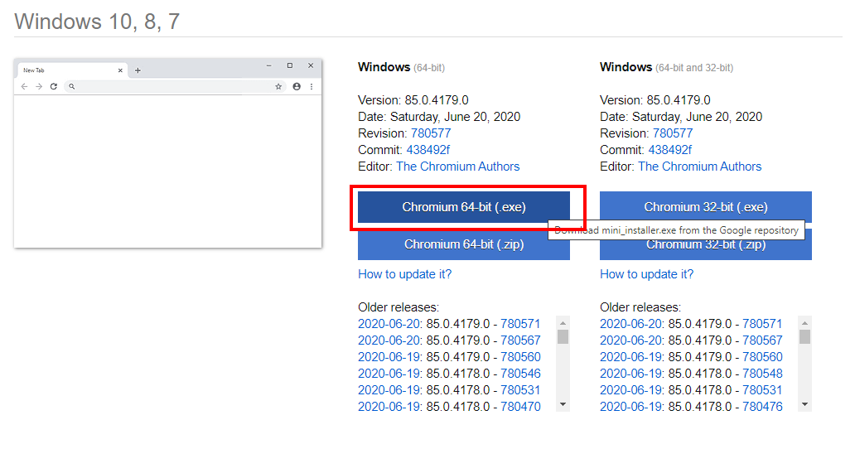Click scrollbar thumb of 32-bit older releases list
The height and width of the screenshot is (449, 855).
point(804,336)
